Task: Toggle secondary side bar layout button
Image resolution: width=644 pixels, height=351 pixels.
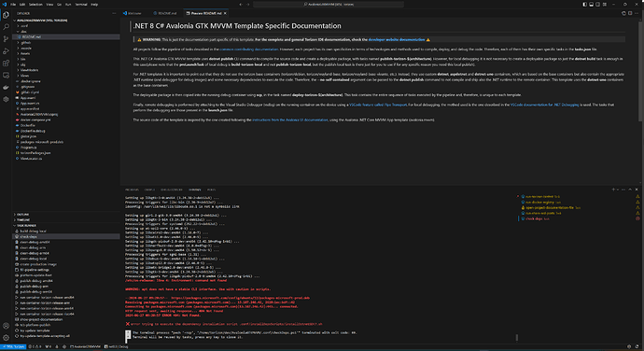Action: click(x=598, y=4)
